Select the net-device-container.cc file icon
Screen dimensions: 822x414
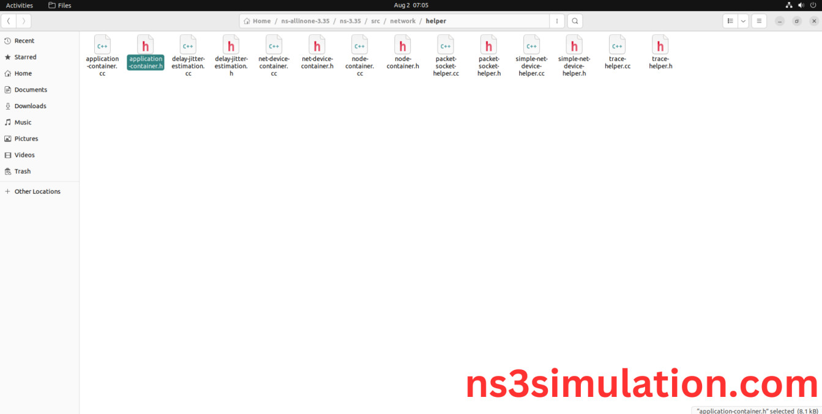[274, 45]
